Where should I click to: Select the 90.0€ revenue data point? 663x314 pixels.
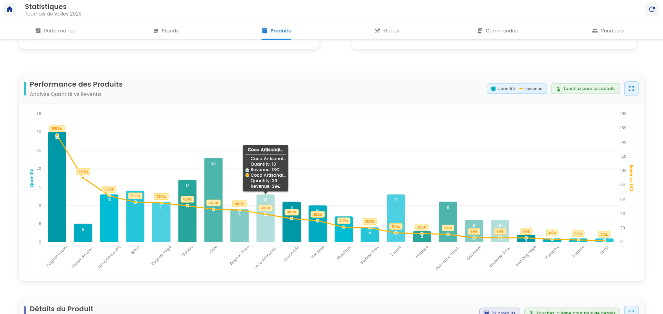[x=83, y=178]
